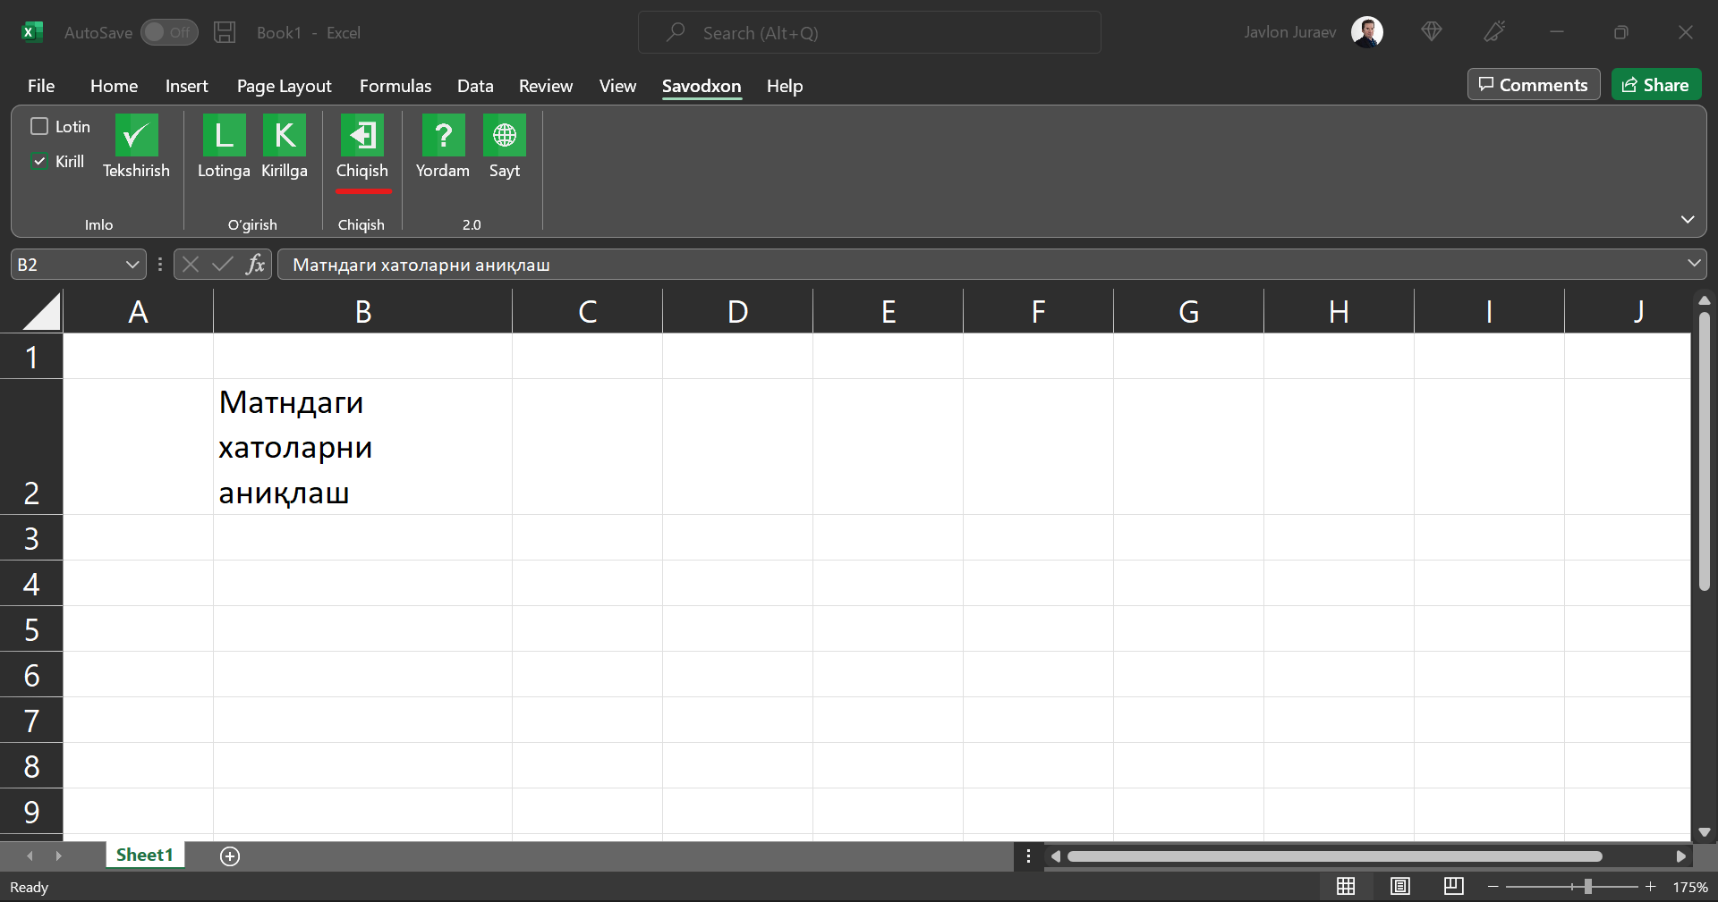
Task: Click the Share button
Action: tap(1655, 85)
